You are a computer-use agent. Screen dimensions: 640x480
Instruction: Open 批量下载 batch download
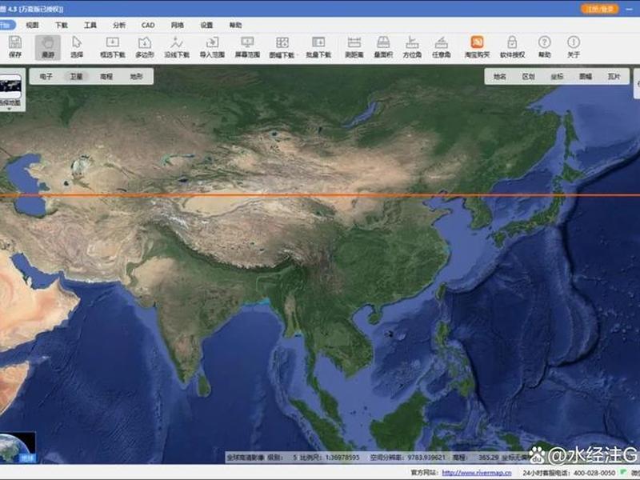[x=318, y=46]
